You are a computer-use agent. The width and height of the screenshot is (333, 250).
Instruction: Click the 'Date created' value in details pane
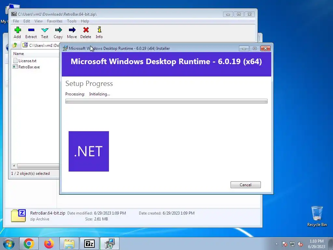(x=179, y=213)
